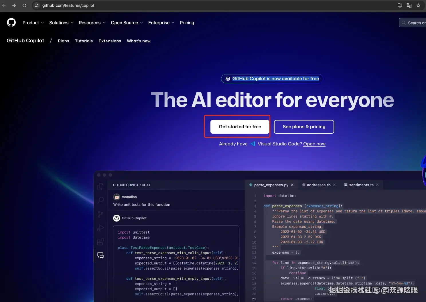426x302 pixels.
Task: Expand the Open Source dropdown menu
Action: pos(127,23)
